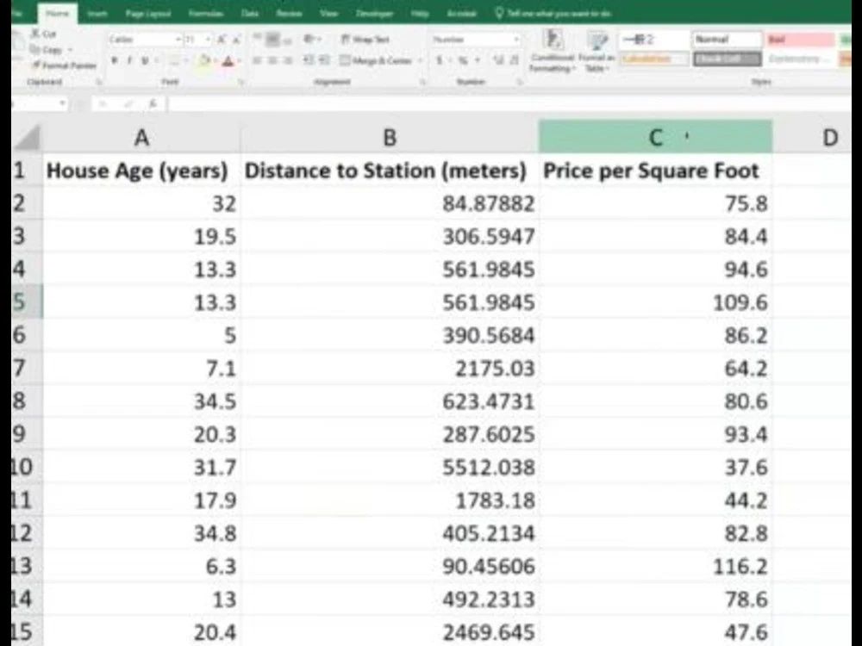Screen dimensions: 862x646
Task: Click the Tell me what you want search box
Action: point(553,13)
